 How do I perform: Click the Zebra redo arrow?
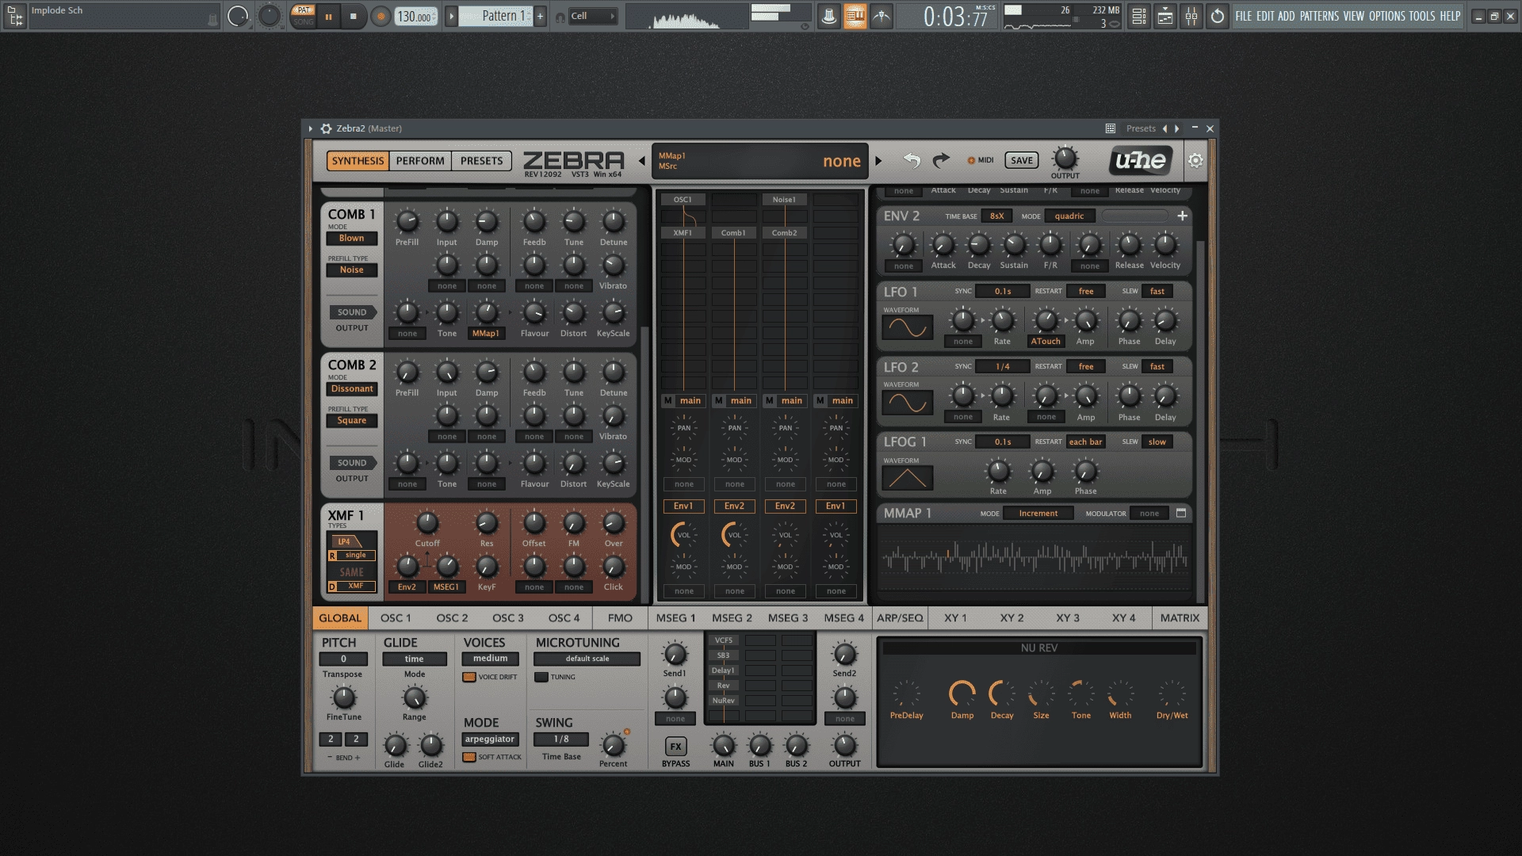[x=941, y=161]
